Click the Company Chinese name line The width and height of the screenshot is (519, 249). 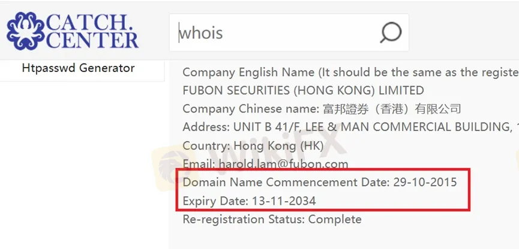[322, 109]
